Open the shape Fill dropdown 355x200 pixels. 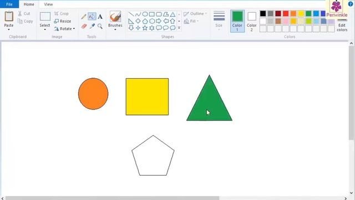[191, 21]
